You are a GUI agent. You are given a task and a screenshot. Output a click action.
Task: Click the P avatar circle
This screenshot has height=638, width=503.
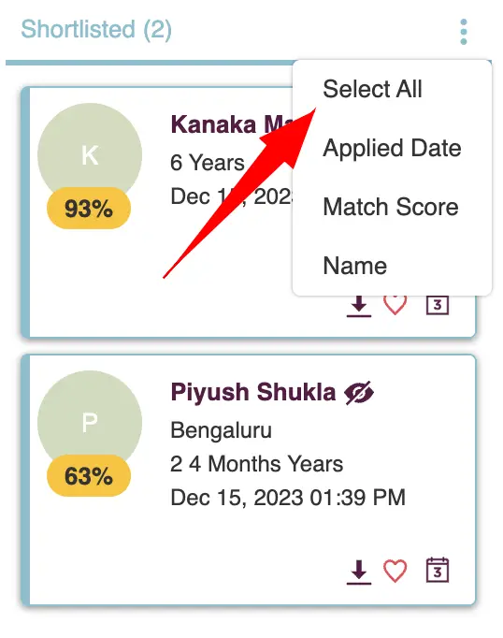point(90,422)
